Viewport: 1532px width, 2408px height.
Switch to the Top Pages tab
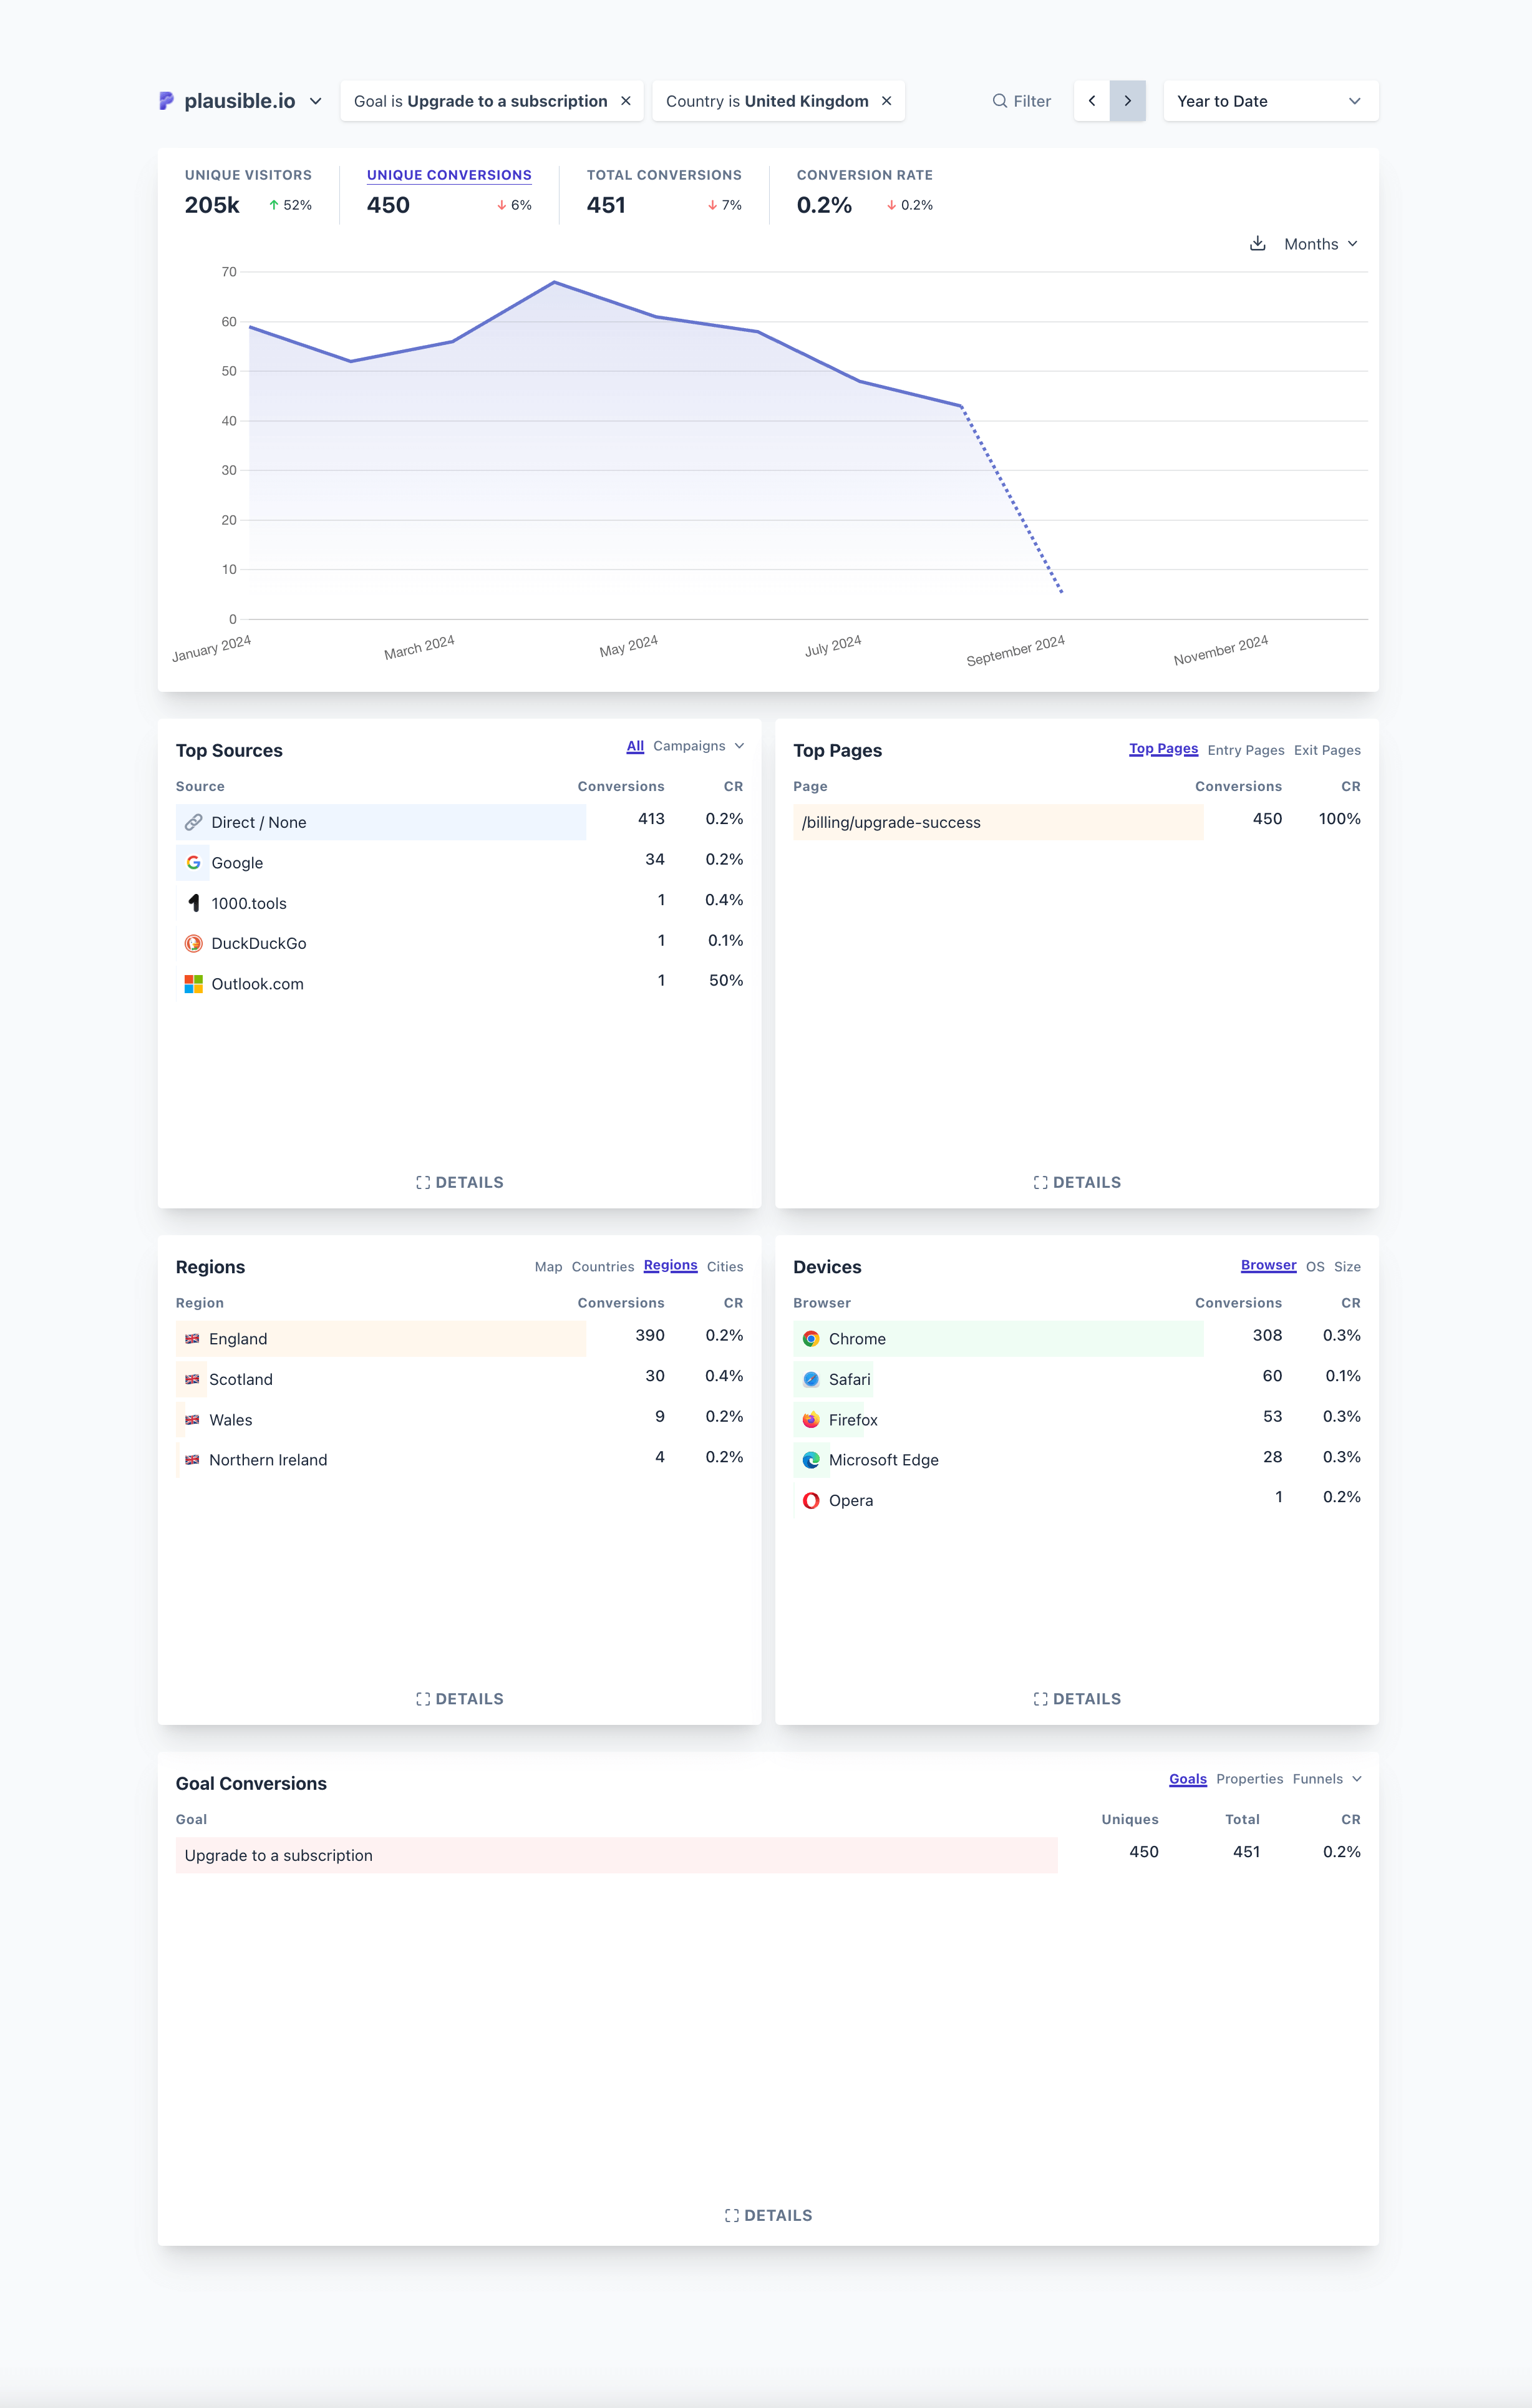pos(1163,749)
